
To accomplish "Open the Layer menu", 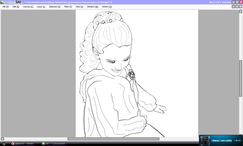I will click(x=41, y=7).
